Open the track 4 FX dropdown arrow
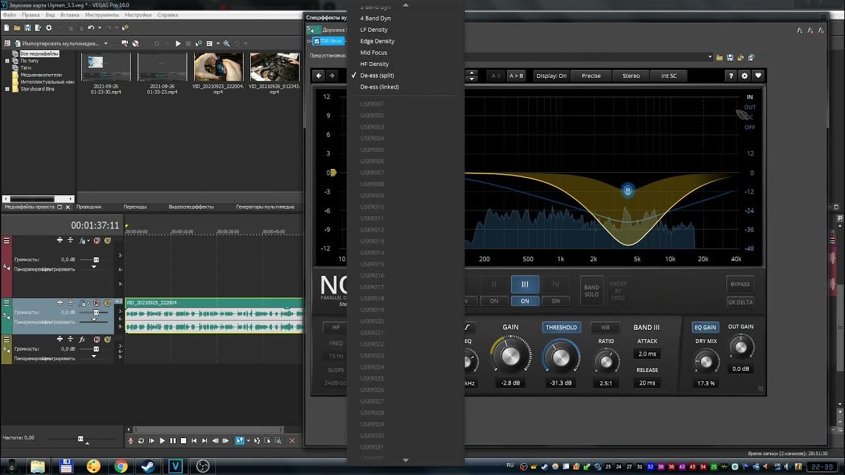The height and width of the screenshot is (475, 845). tap(88, 240)
